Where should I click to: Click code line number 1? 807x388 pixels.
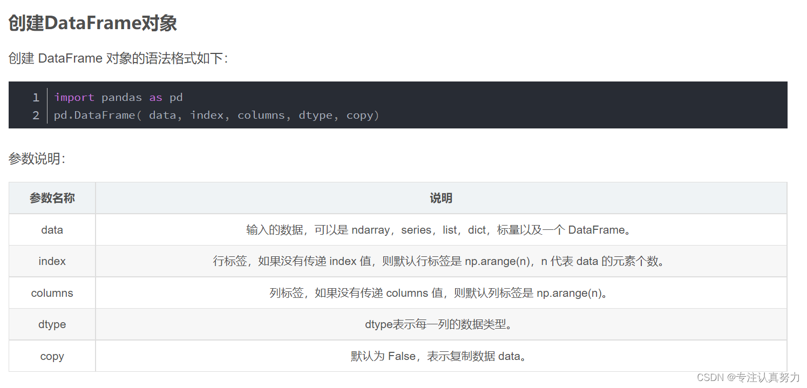tap(36, 98)
